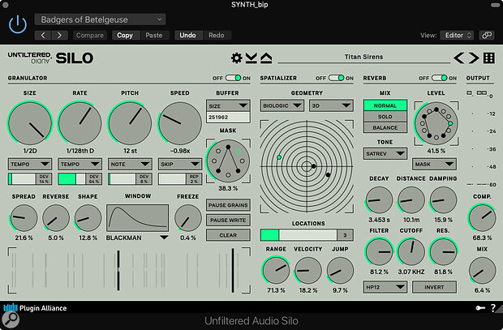Image resolution: width=503 pixels, height=330 pixels.
Task: Open Silo settings gear
Action: click(x=237, y=58)
